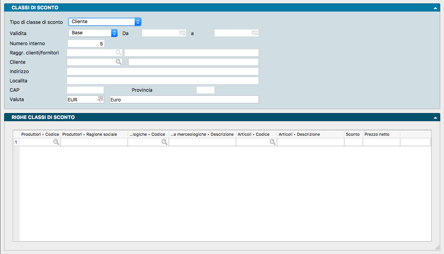The height and width of the screenshot is (254, 444).
Task: Click the Sconto column header
Action: [x=353, y=134]
